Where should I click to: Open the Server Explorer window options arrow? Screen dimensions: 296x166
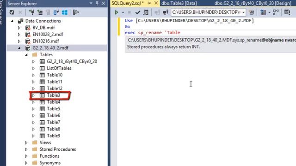pyautogui.click(x=91, y=3)
